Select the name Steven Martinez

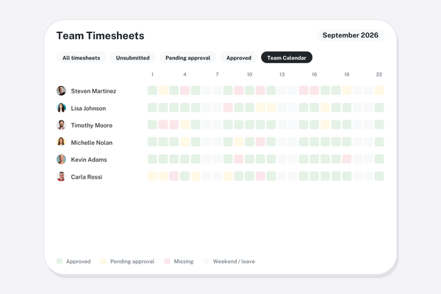click(x=93, y=91)
